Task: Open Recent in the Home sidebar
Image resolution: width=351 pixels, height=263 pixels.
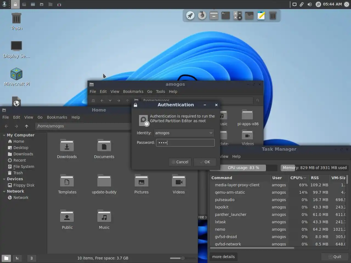Action: click(20, 160)
